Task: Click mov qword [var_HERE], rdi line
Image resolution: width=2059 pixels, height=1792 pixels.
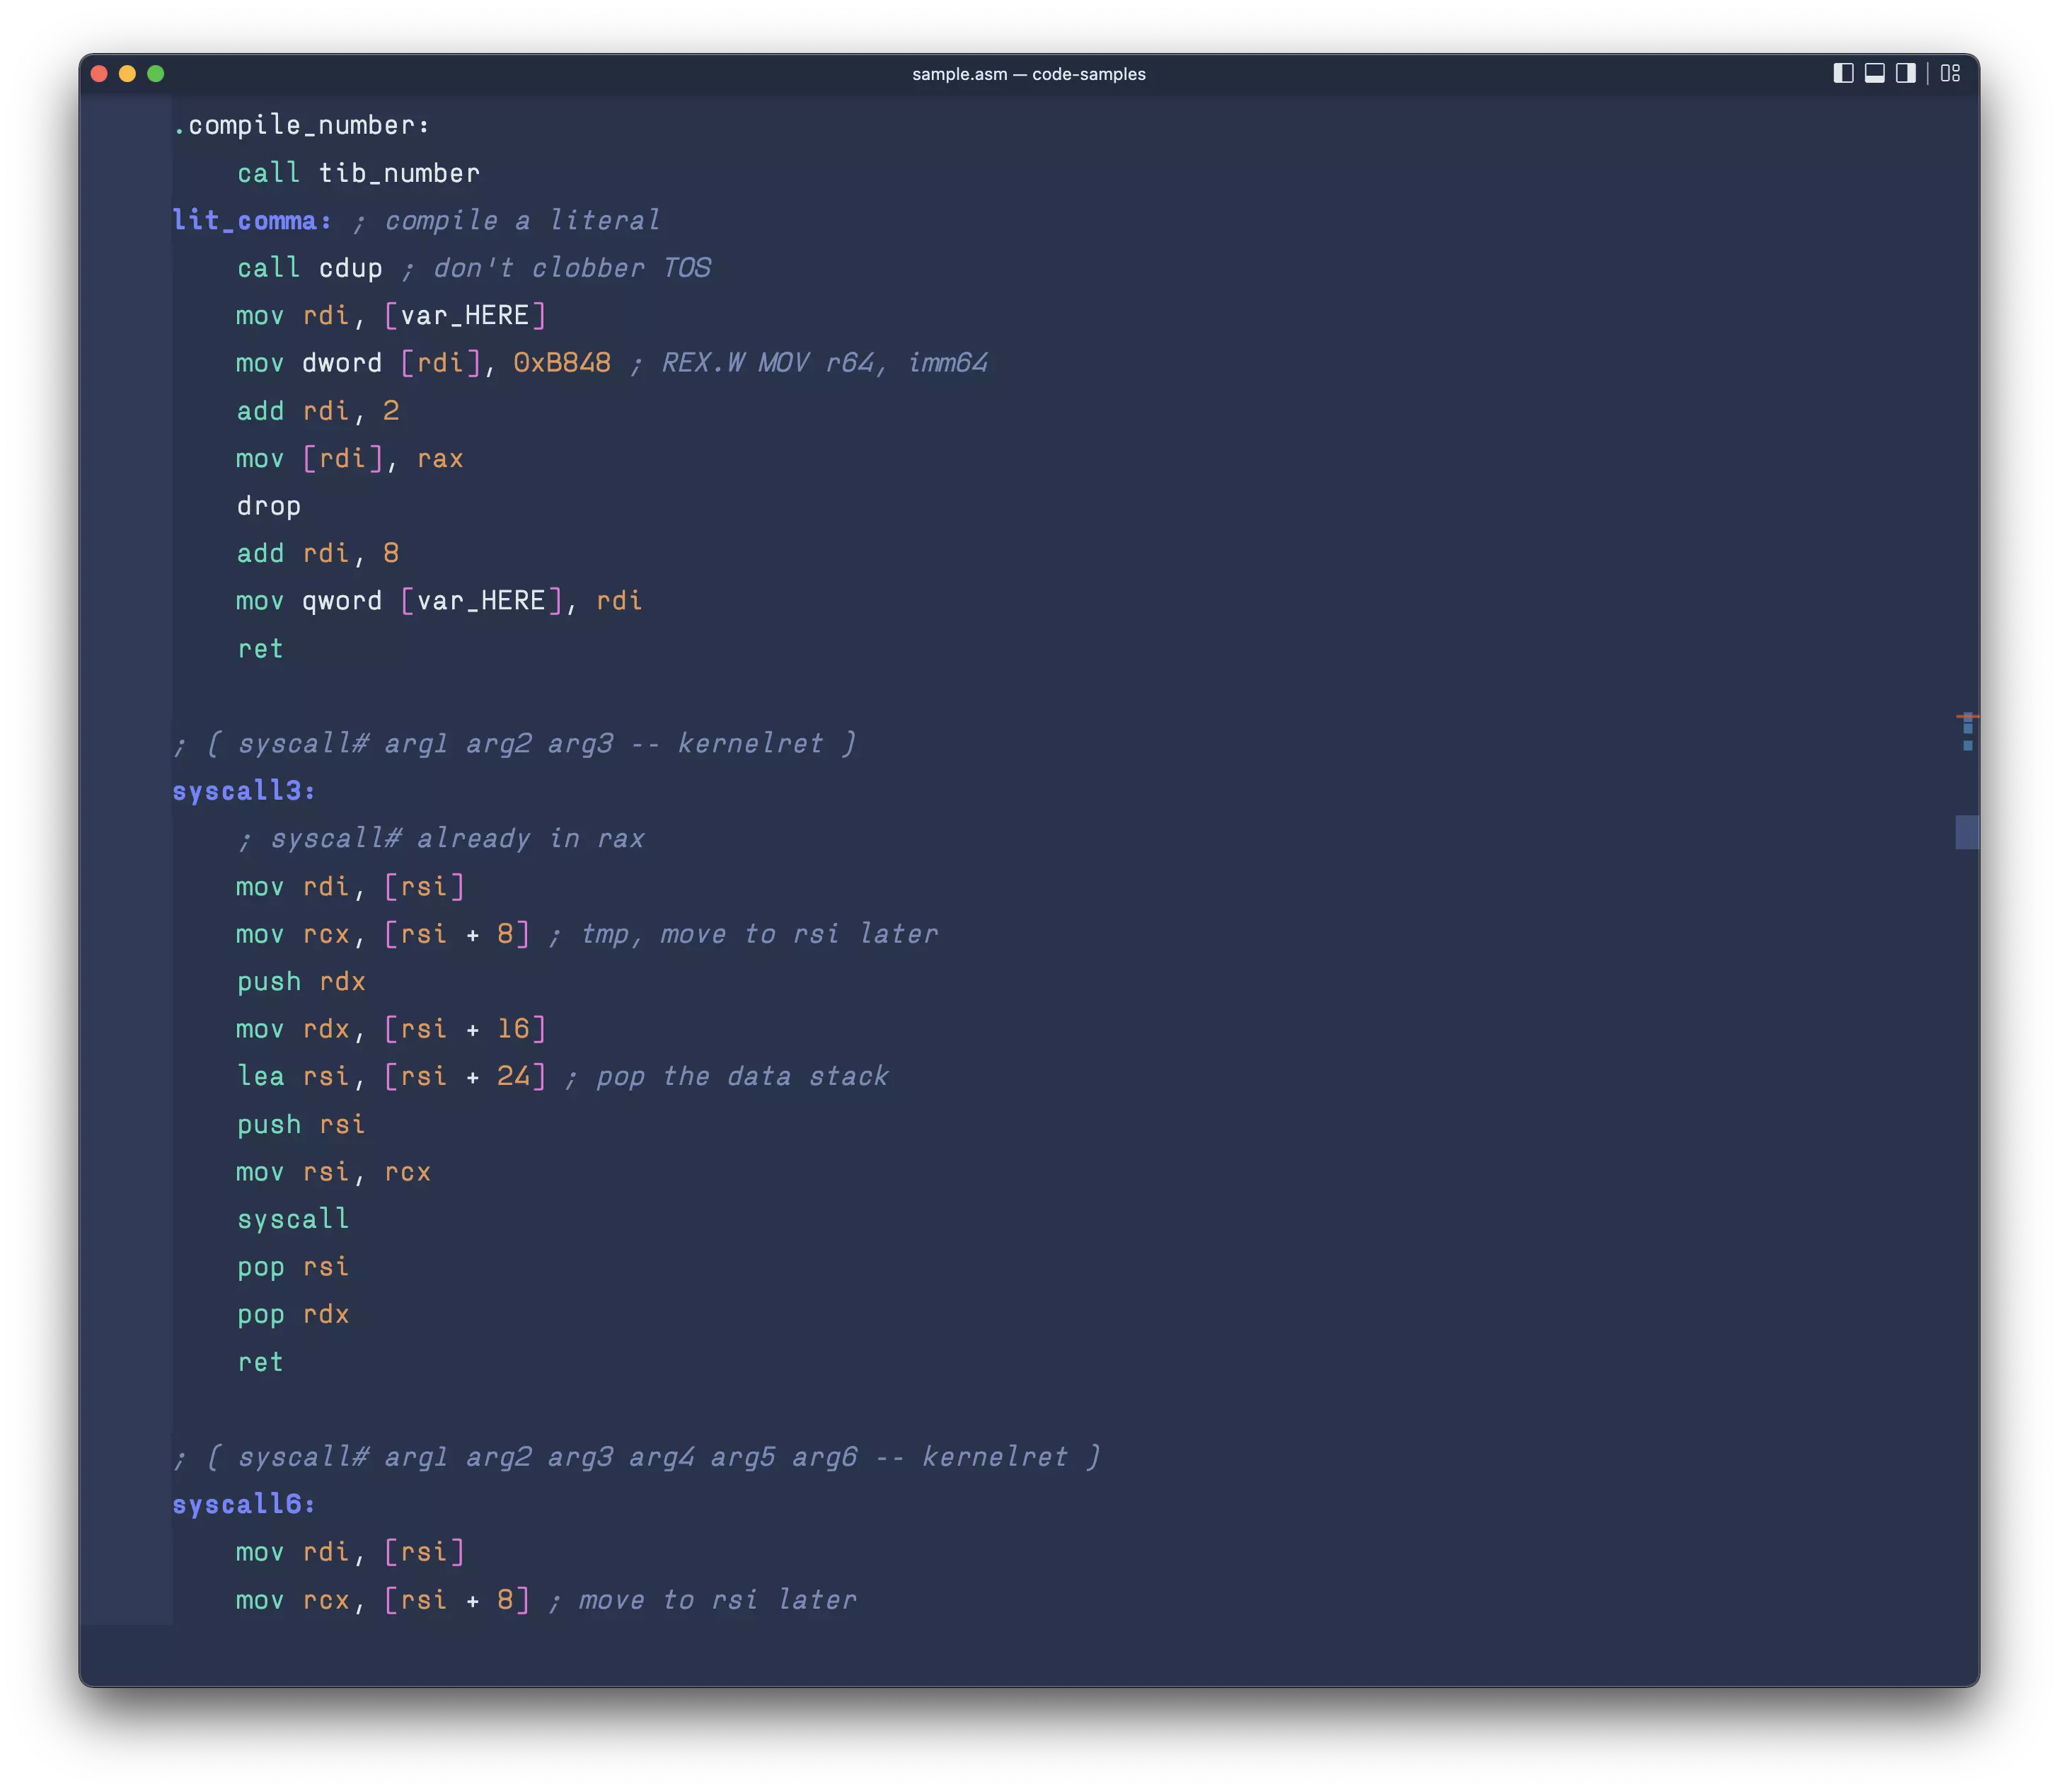Action: click(439, 601)
